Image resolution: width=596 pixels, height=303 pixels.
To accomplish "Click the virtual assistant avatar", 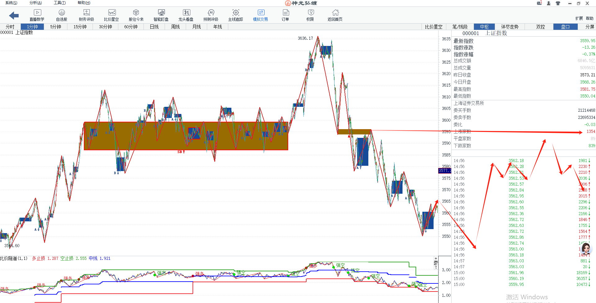I will click(x=586, y=249).
